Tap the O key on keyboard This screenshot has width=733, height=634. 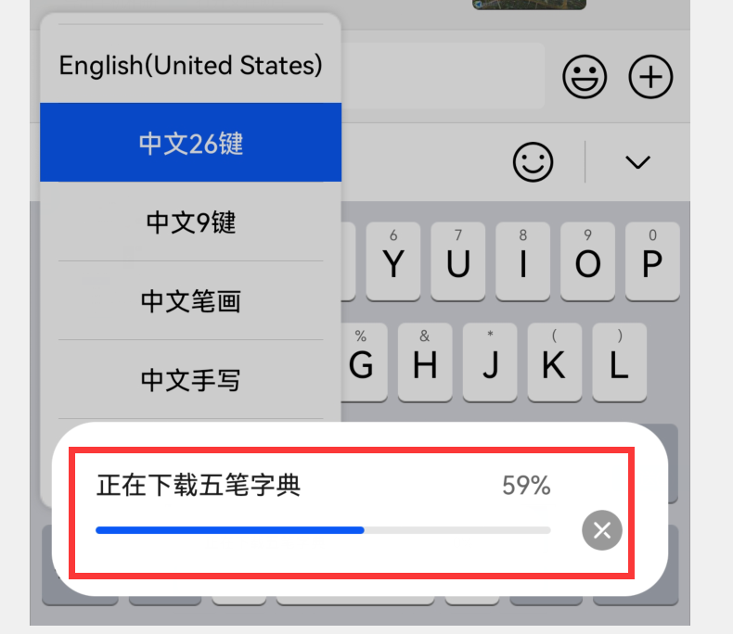[587, 261]
